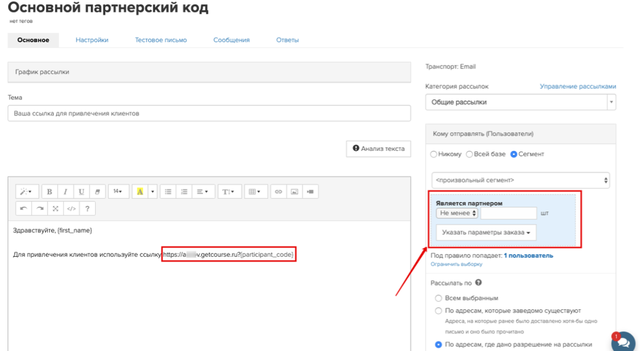Click the Ограничить выборку link

[456, 264]
